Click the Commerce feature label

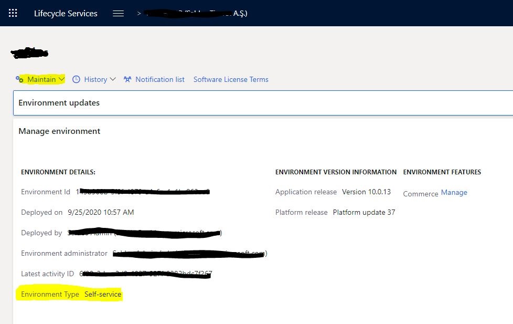(x=421, y=194)
